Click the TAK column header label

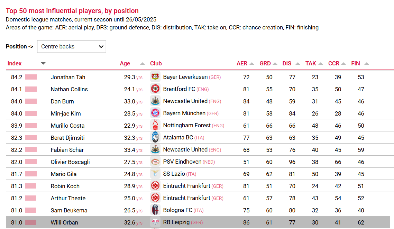tap(311, 63)
